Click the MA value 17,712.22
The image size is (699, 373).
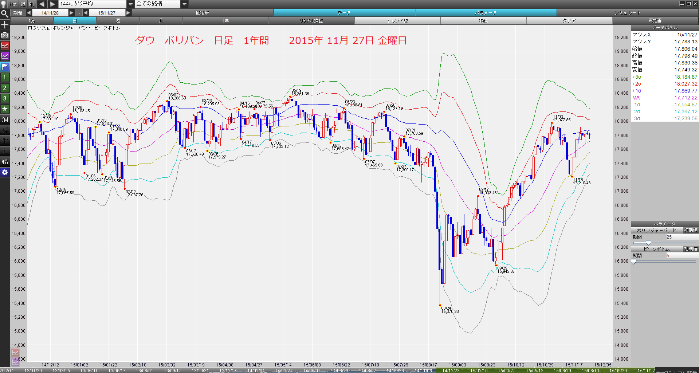[686, 98]
